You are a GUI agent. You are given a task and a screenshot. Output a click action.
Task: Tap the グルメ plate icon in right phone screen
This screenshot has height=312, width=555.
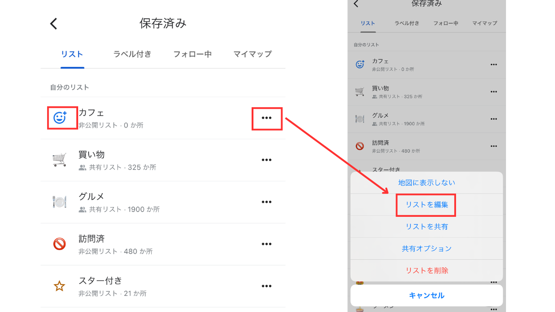point(360,119)
